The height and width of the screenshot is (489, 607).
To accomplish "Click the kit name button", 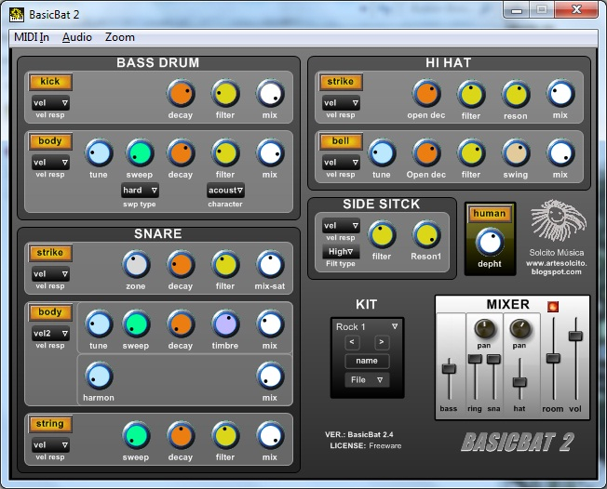I will click(x=367, y=361).
